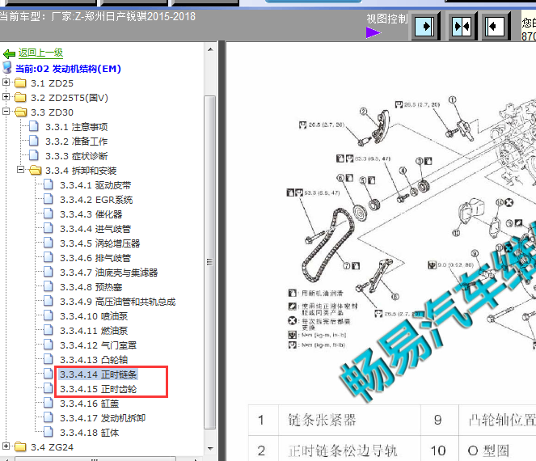This screenshot has width=536, height=461.
Task: Collapse the 3.3 ZD30 folder
Action: pyautogui.click(x=6, y=112)
